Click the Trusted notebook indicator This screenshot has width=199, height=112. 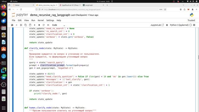pyautogui.click(x=191, y=20)
